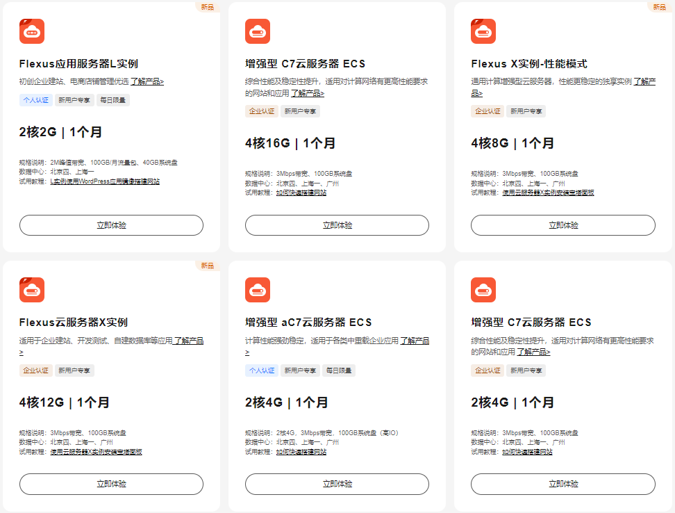Click the 2M峰值带宽、100GB/月流量包 spec line
This screenshot has height=513, width=675.
click(x=98, y=163)
